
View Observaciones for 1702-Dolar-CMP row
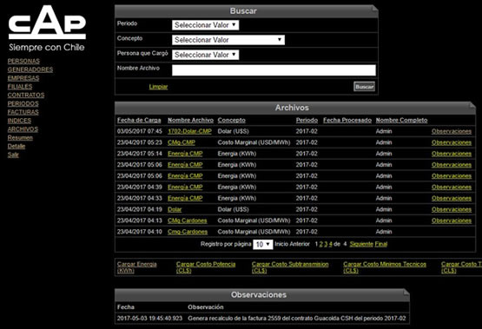[452, 131]
